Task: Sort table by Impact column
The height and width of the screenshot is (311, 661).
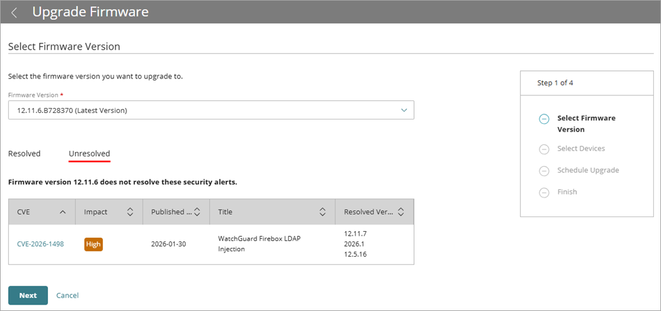Action: tap(131, 212)
